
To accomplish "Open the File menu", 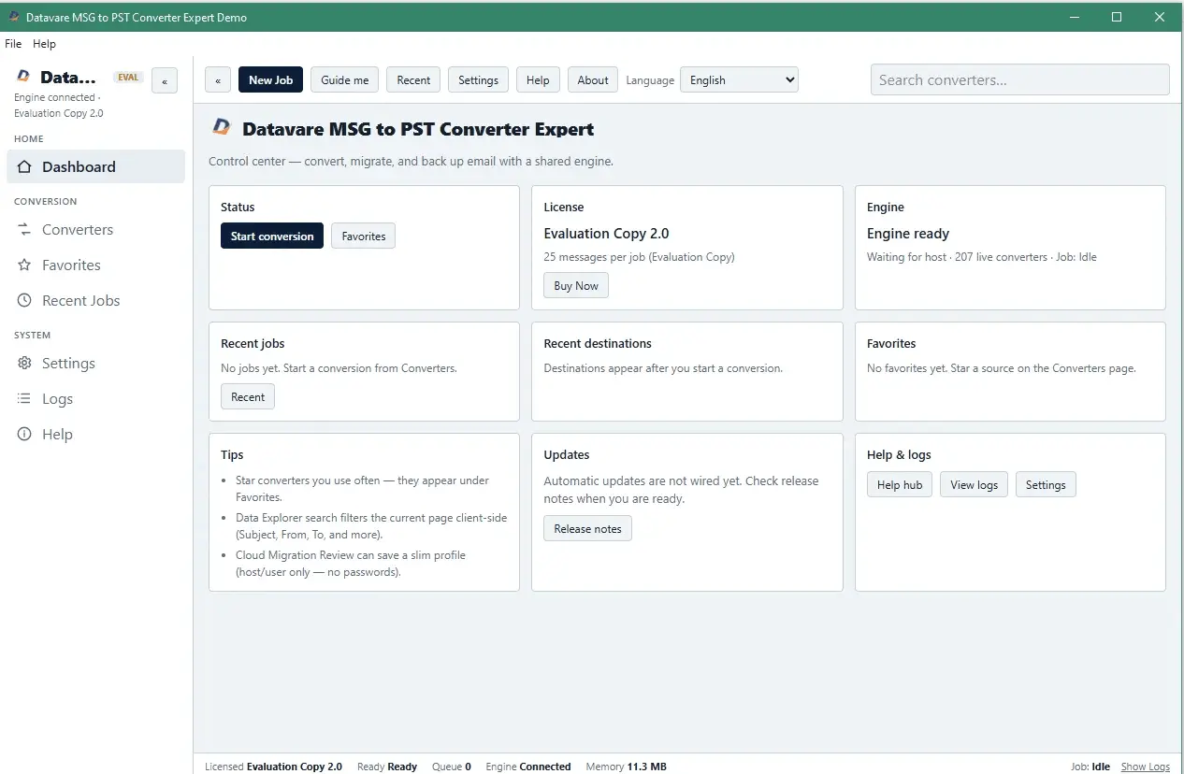I will [13, 43].
